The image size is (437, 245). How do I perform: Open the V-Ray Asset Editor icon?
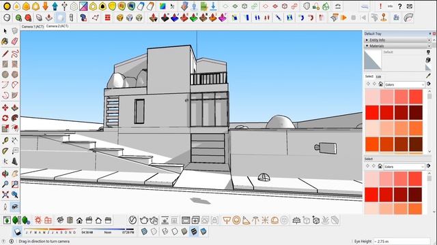point(132,220)
